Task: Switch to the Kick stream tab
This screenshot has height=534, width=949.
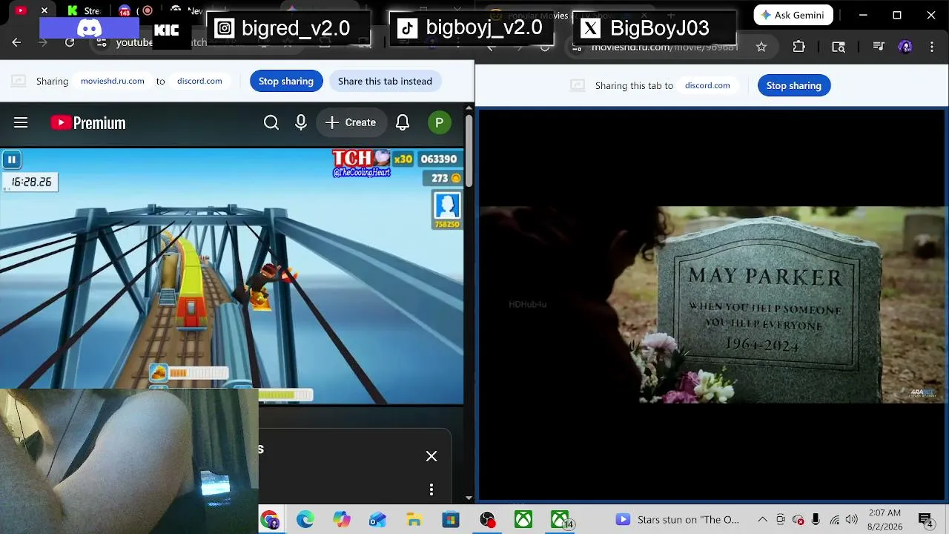Action: tap(83, 10)
